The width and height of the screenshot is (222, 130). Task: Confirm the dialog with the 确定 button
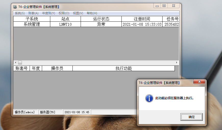191,117
